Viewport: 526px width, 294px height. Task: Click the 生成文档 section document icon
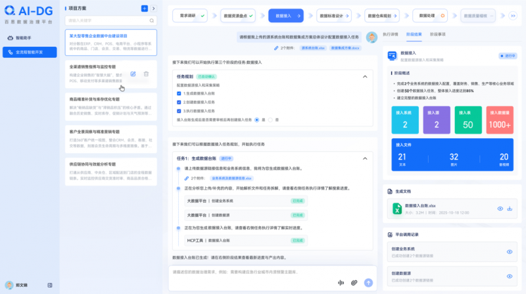[390, 191]
